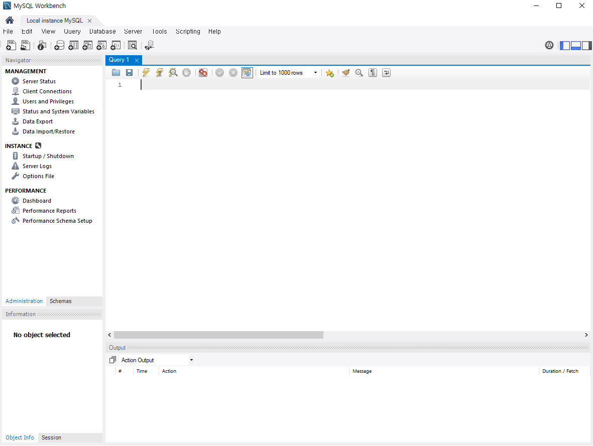Screen dimensions: 593x446
Task: Run EXPLAIN on statement under cursor
Action: [173, 73]
